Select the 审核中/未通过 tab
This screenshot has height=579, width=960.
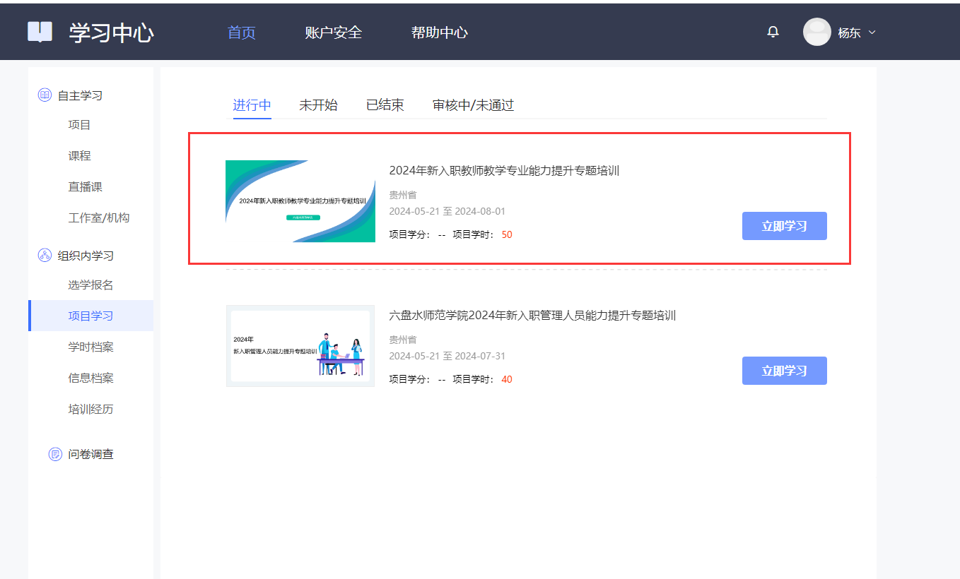pyautogui.click(x=473, y=105)
